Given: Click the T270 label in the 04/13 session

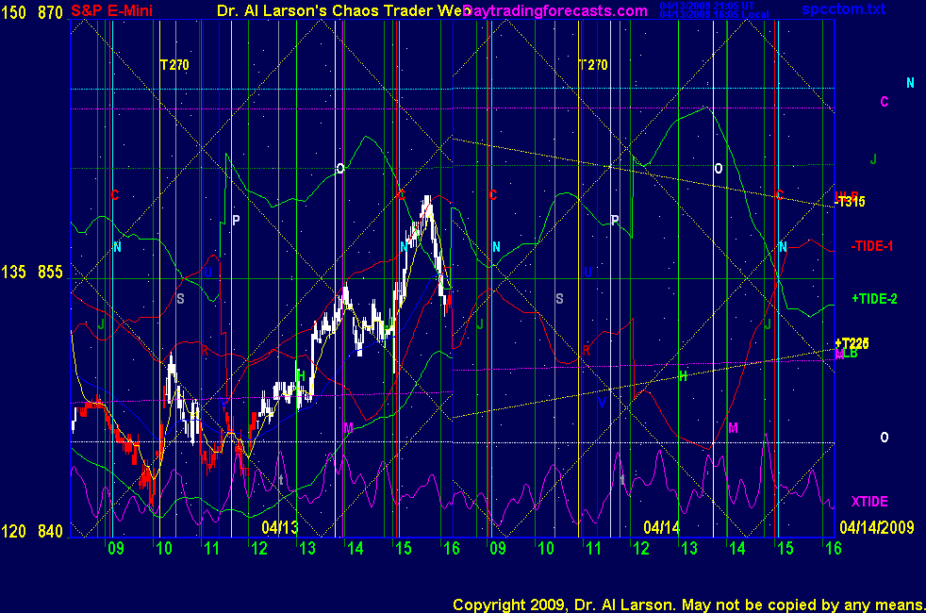Looking at the screenshot, I should tap(174, 65).
